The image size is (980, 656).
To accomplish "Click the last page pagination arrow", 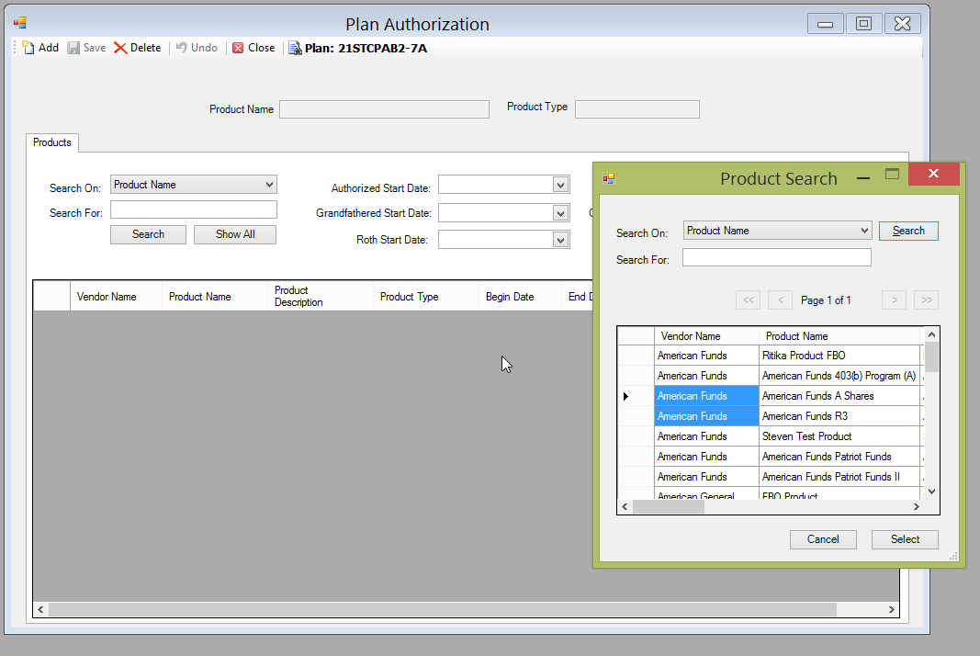I will [x=925, y=300].
